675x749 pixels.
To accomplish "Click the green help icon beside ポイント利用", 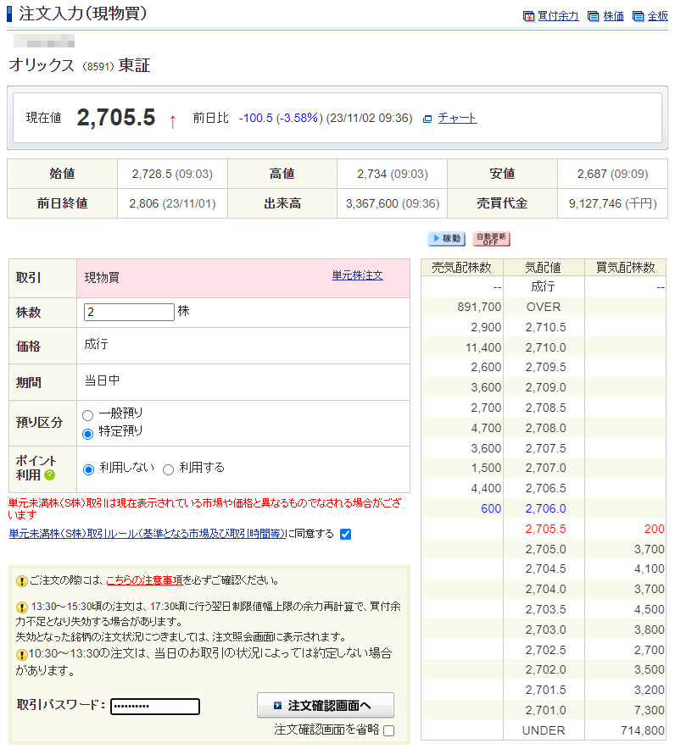I will tap(50, 475).
